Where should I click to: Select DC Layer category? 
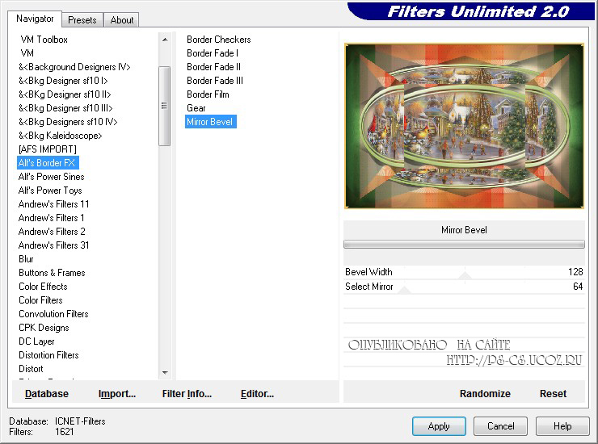[36, 341]
